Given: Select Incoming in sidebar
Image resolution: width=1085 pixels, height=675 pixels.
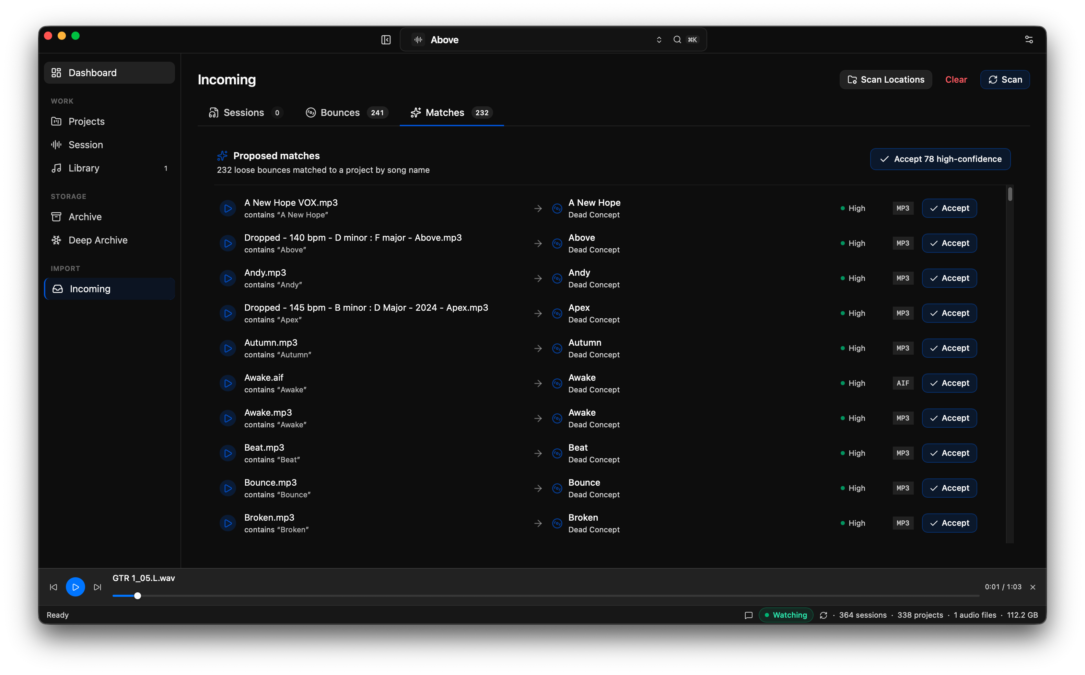Looking at the screenshot, I should click(109, 289).
